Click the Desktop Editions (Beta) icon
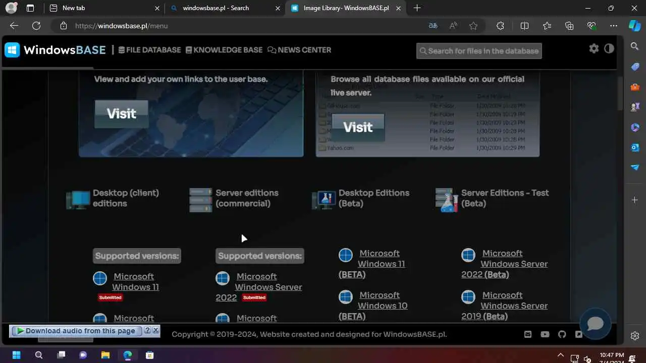 [324, 200]
